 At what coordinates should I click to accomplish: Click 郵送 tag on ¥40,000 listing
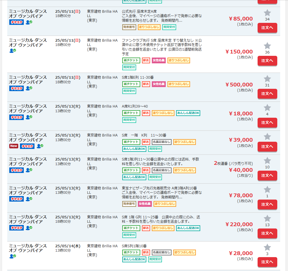click(146, 170)
